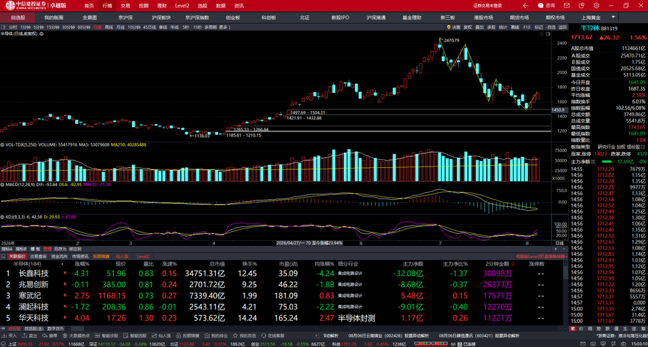Open 智能选股 tool
The height and width of the screenshot is (347, 648).
(134, 337)
